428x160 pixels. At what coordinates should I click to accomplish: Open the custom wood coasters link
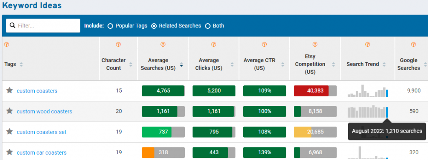click(x=44, y=111)
